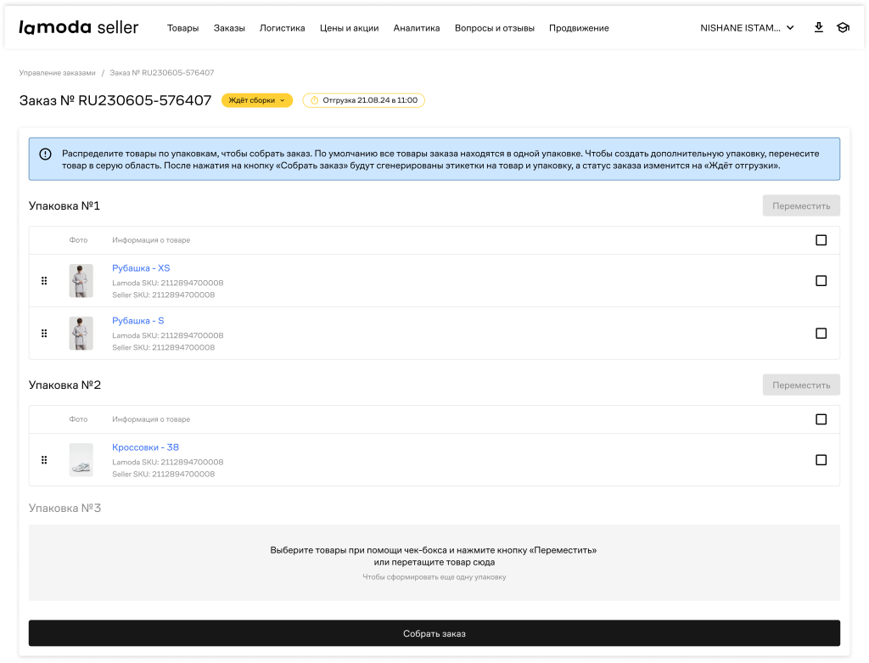The image size is (869, 663).
Task: Click the Lamoda Seller logo
Action: pyautogui.click(x=79, y=27)
